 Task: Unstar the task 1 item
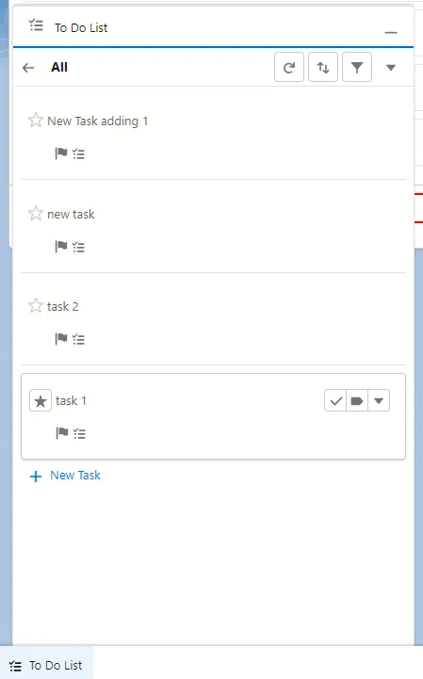pos(41,400)
